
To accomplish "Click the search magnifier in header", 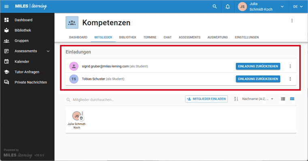I will click(x=215, y=6).
